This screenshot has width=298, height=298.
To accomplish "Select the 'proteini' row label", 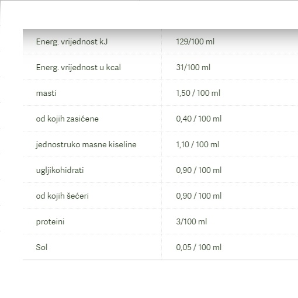I will click(50, 222).
